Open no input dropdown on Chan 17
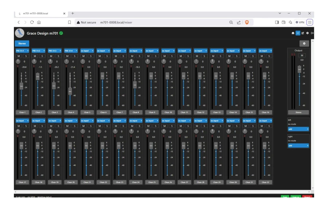Screen dimensions: 328x209 pos(22,121)
